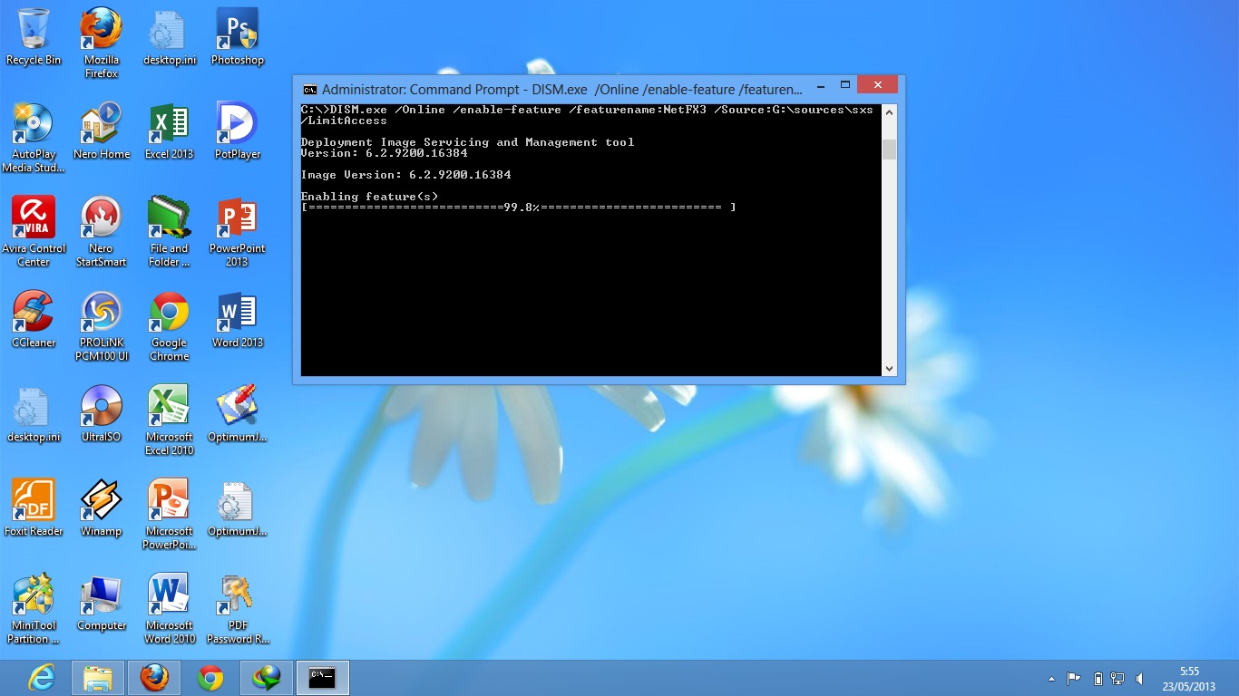1239x696 pixels.
Task: Select the Nero StartSmart shortcut
Action: 102,231
